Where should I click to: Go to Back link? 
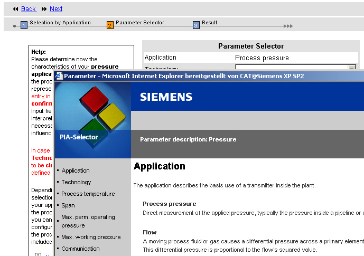pos(29,9)
